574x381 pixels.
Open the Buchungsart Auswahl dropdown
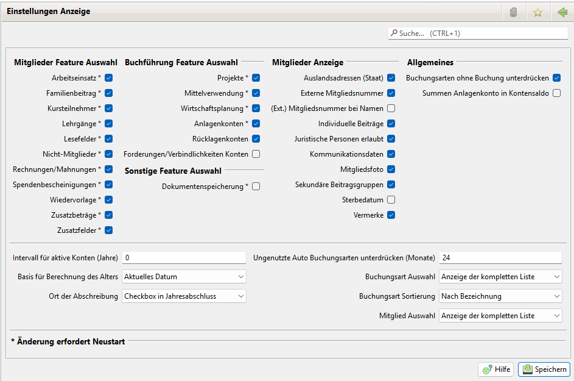(x=500, y=277)
